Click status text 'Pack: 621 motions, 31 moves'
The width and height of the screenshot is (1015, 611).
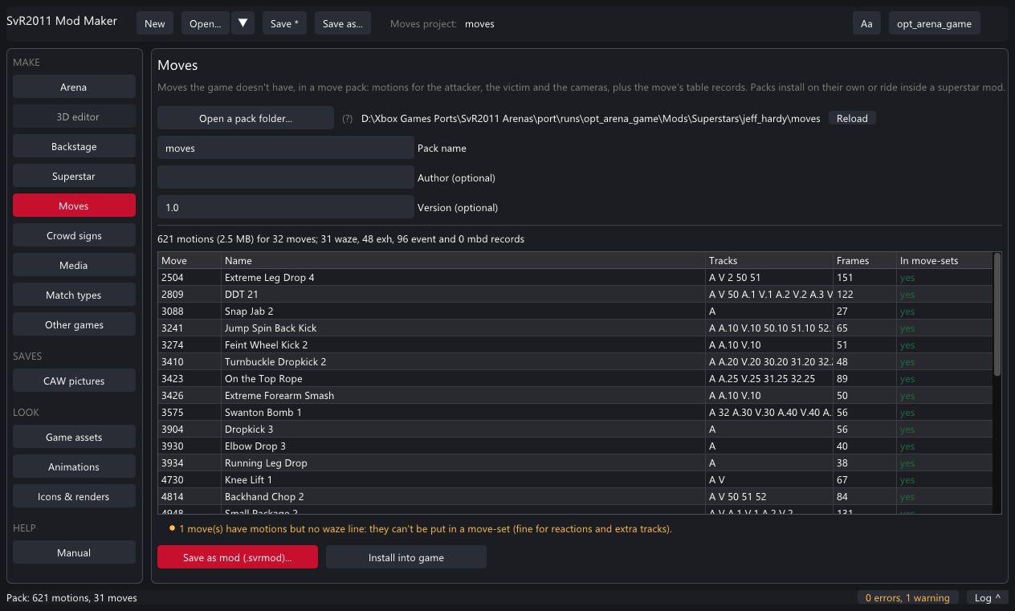pos(71,597)
